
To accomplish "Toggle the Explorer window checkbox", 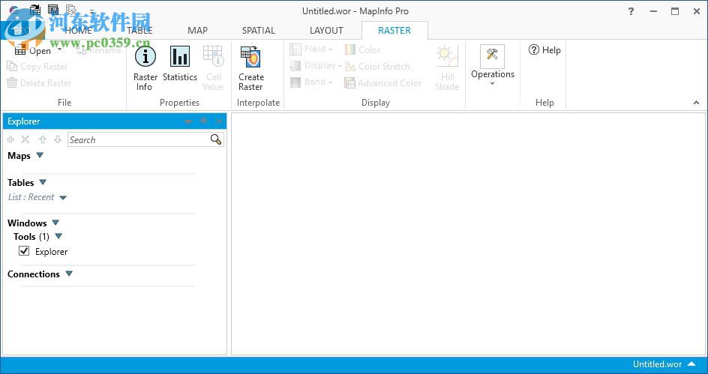I will tap(24, 251).
